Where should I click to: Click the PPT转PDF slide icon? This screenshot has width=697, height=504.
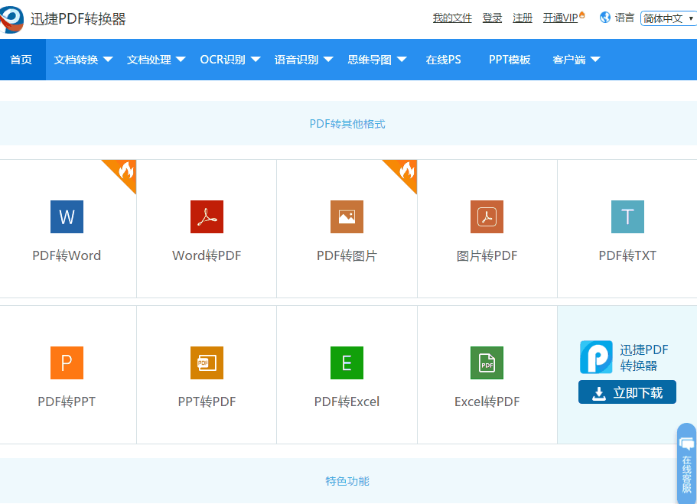coord(207,363)
